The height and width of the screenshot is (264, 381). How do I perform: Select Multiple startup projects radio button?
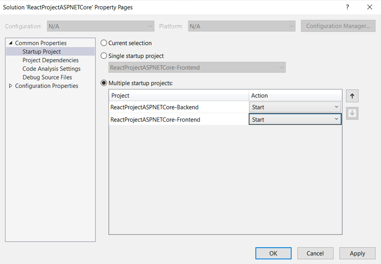(104, 83)
